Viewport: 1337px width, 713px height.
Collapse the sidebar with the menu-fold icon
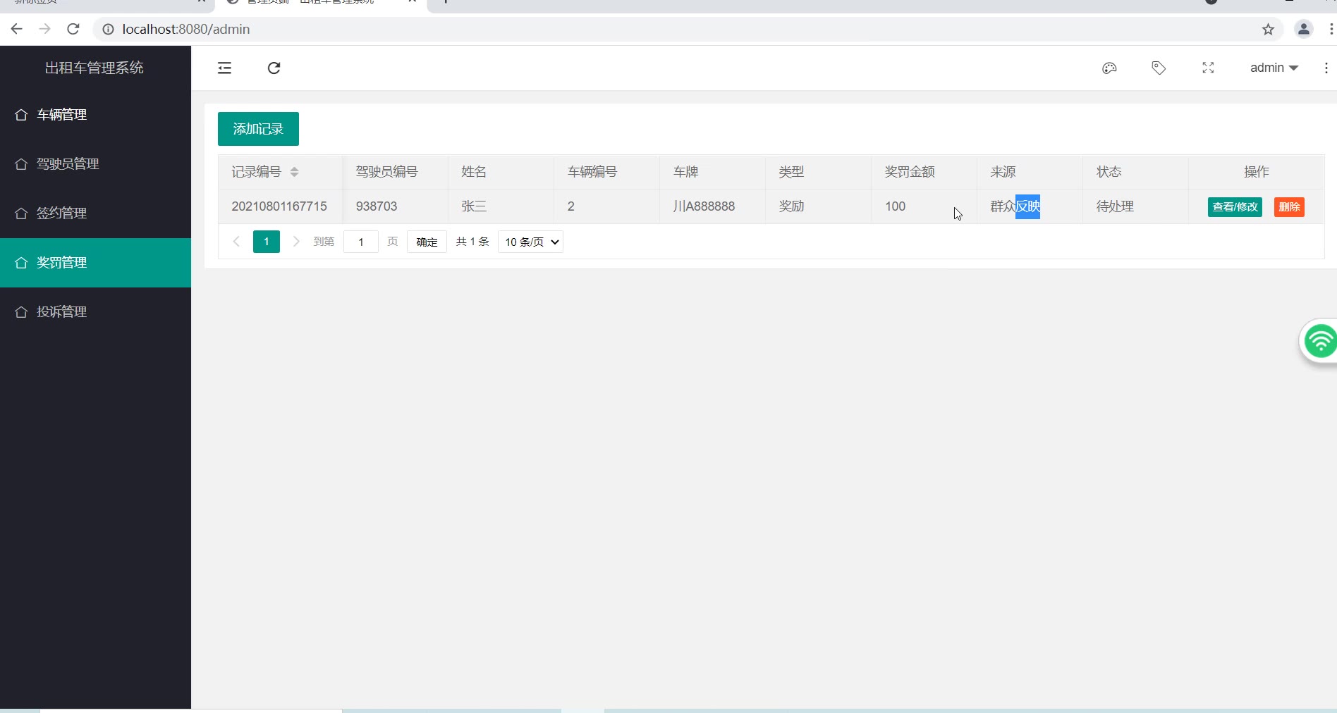point(224,68)
